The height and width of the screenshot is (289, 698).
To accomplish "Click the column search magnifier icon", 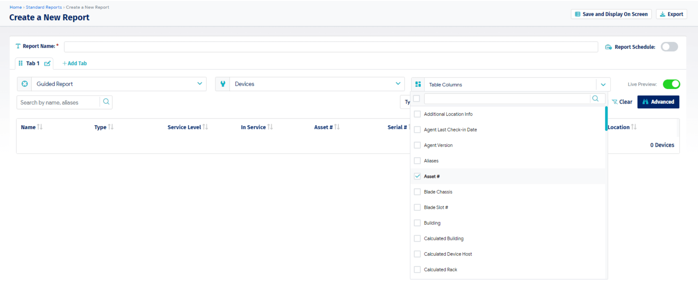I will coord(596,98).
